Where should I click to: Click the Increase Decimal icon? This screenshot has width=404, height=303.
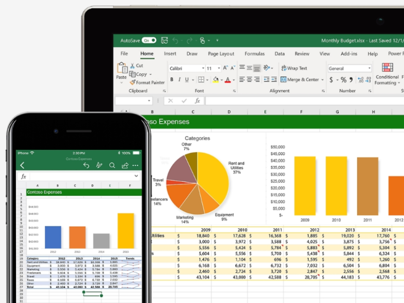pyautogui.click(x=361, y=80)
